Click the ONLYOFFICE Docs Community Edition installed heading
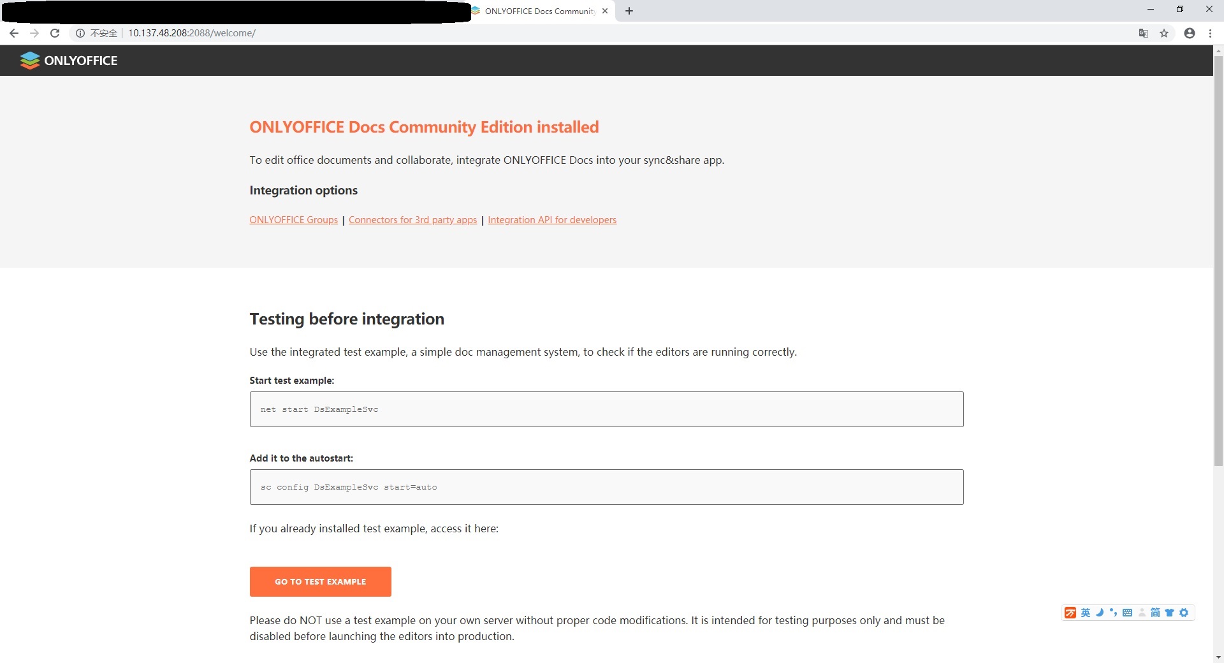This screenshot has height=663, width=1224. point(424,127)
